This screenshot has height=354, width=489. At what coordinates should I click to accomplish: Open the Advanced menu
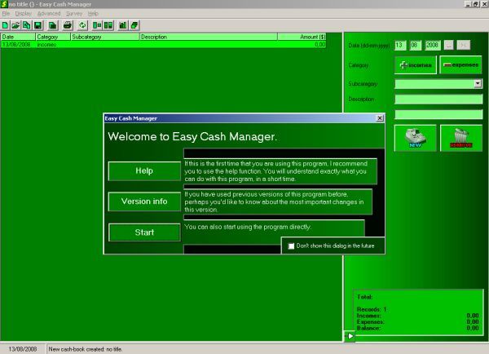coord(49,13)
